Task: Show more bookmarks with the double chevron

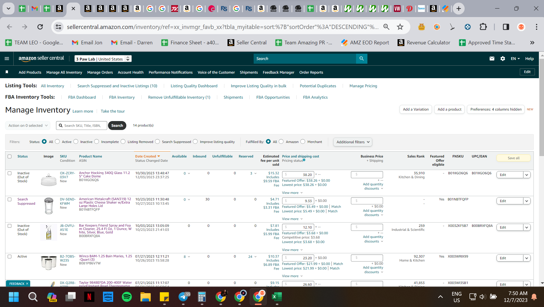Action: 532,43
